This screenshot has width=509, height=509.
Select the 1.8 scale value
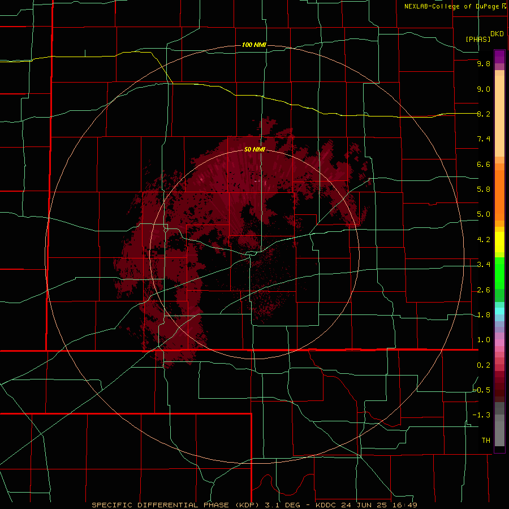pos(484,315)
